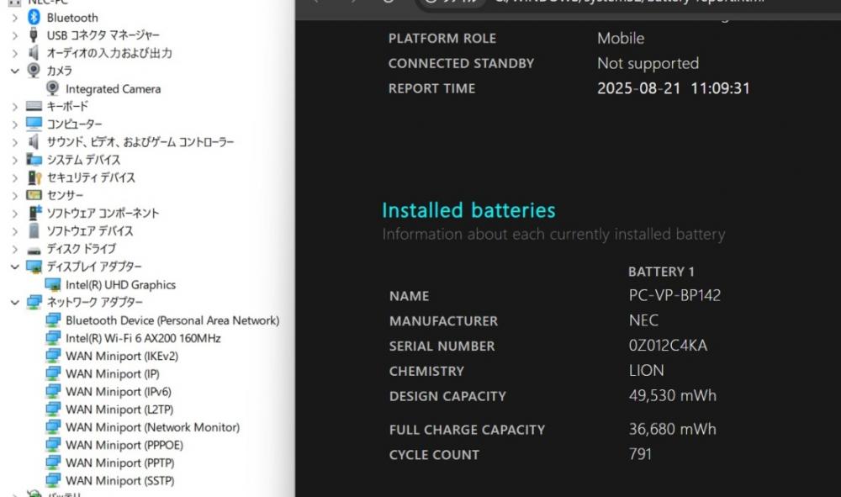Click the Installed batteries heading
Screen dimensions: 841x497
(x=468, y=210)
